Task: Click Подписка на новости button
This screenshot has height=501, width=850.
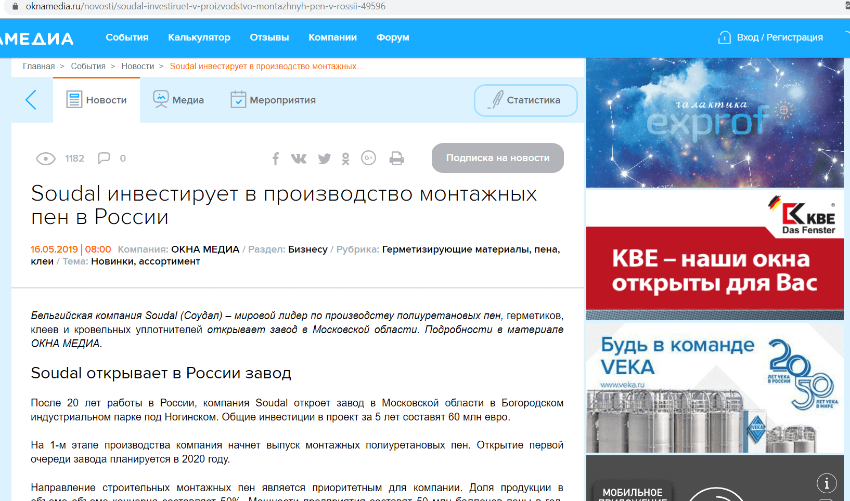Action: [498, 158]
